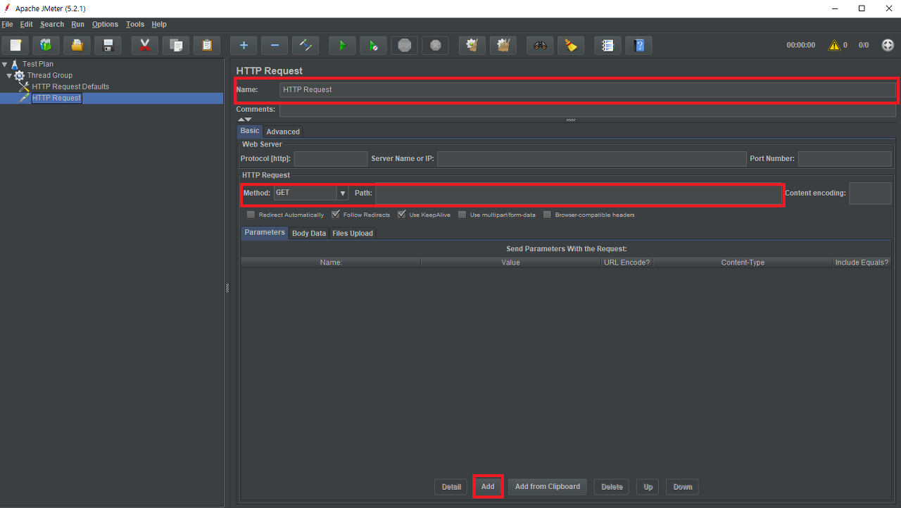901x508 pixels.
Task: Expand all nodes with plus icon
Action: click(244, 46)
